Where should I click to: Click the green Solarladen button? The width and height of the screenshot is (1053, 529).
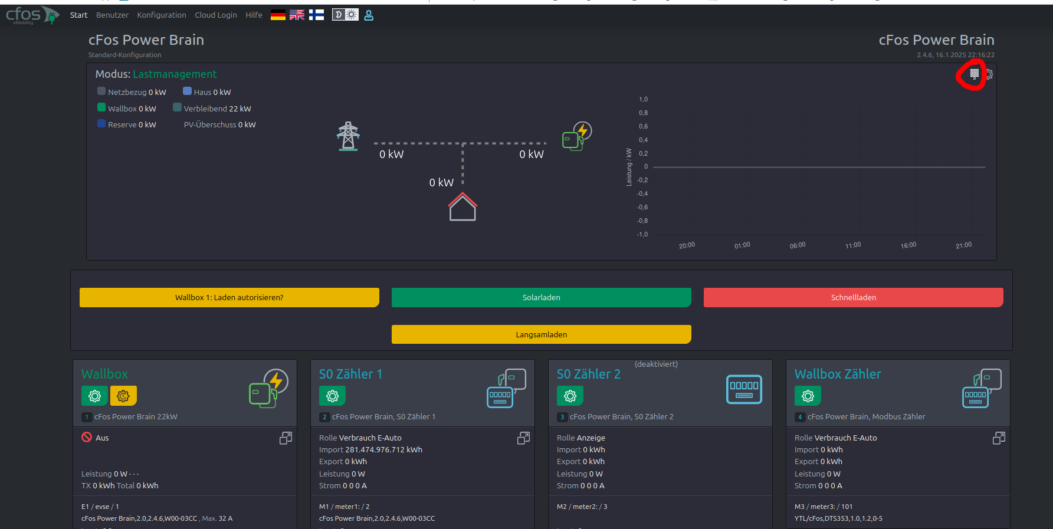click(x=542, y=298)
